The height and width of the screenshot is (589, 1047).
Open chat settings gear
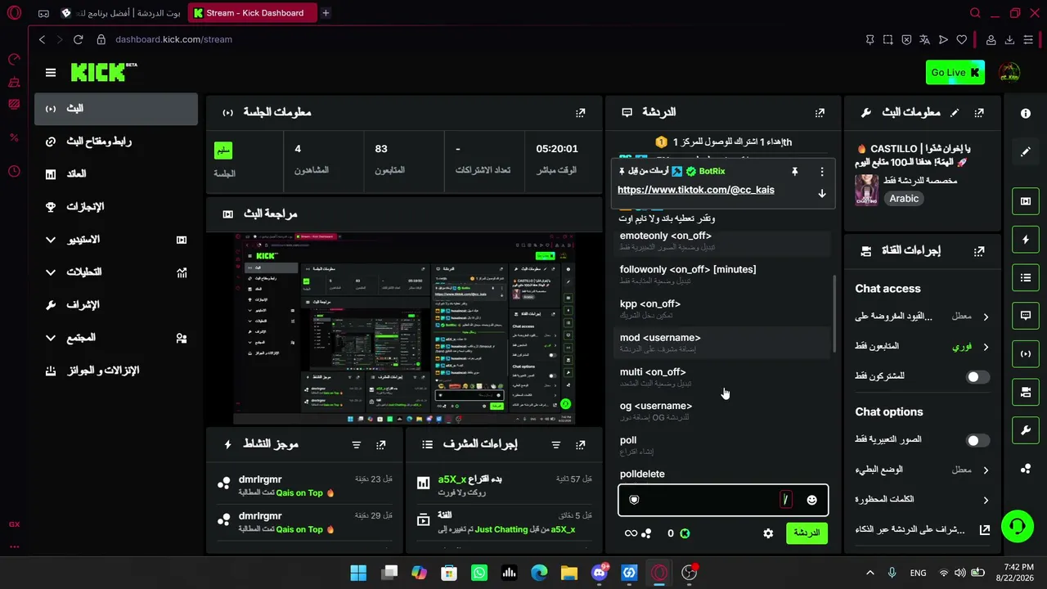click(x=768, y=533)
